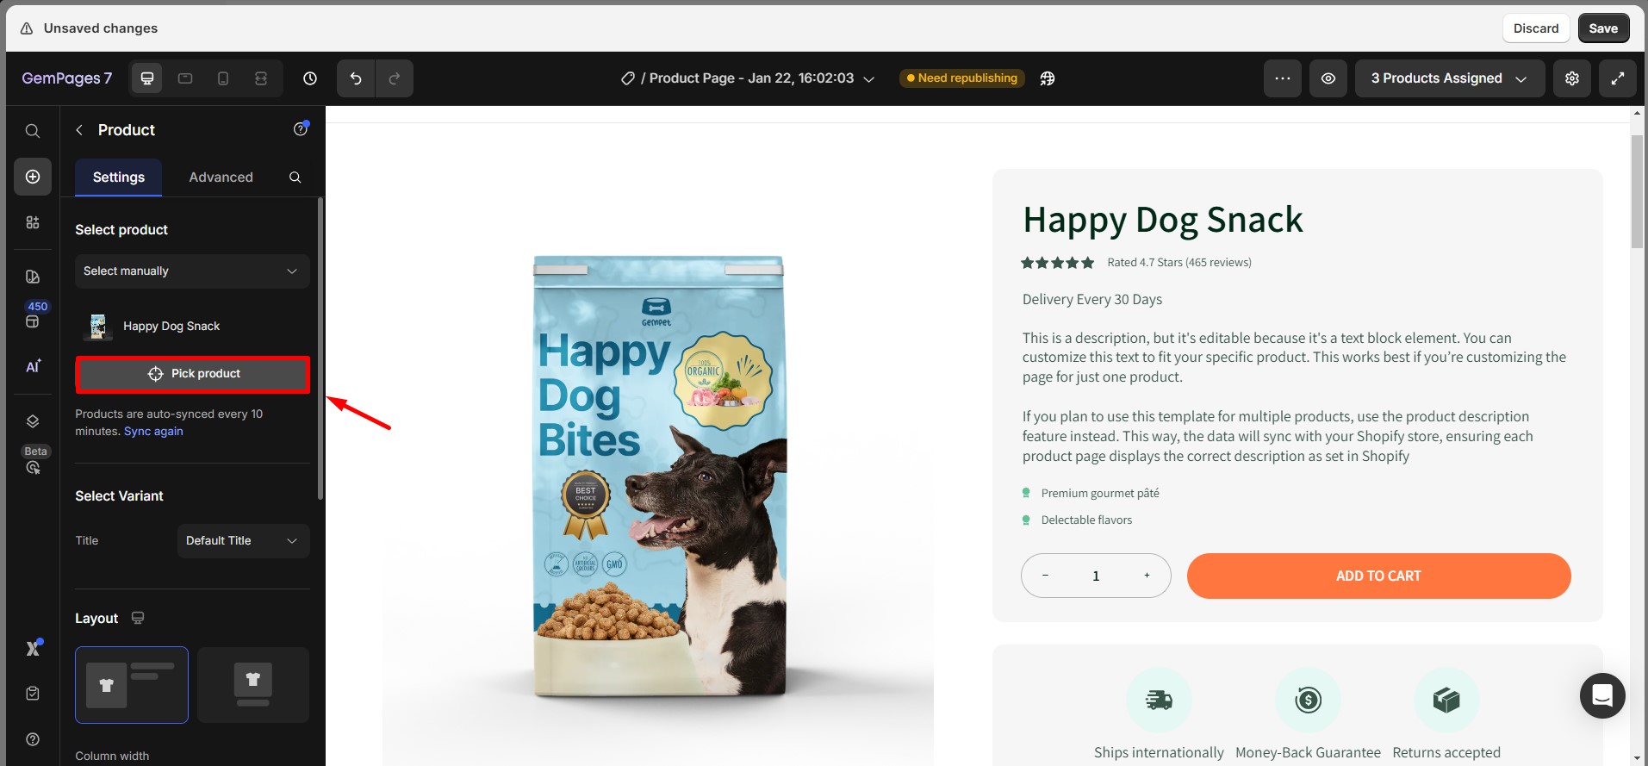Image resolution: width=1648 pixels, height=766 pixels.
Task: Open the add elements plus icon
Action: [x=33, y=177]
